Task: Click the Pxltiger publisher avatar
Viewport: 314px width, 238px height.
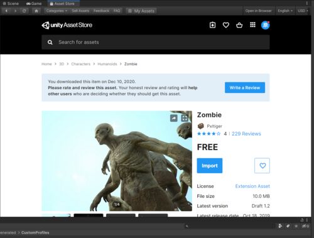Action: pyautogui.click(x=200, y=126)
